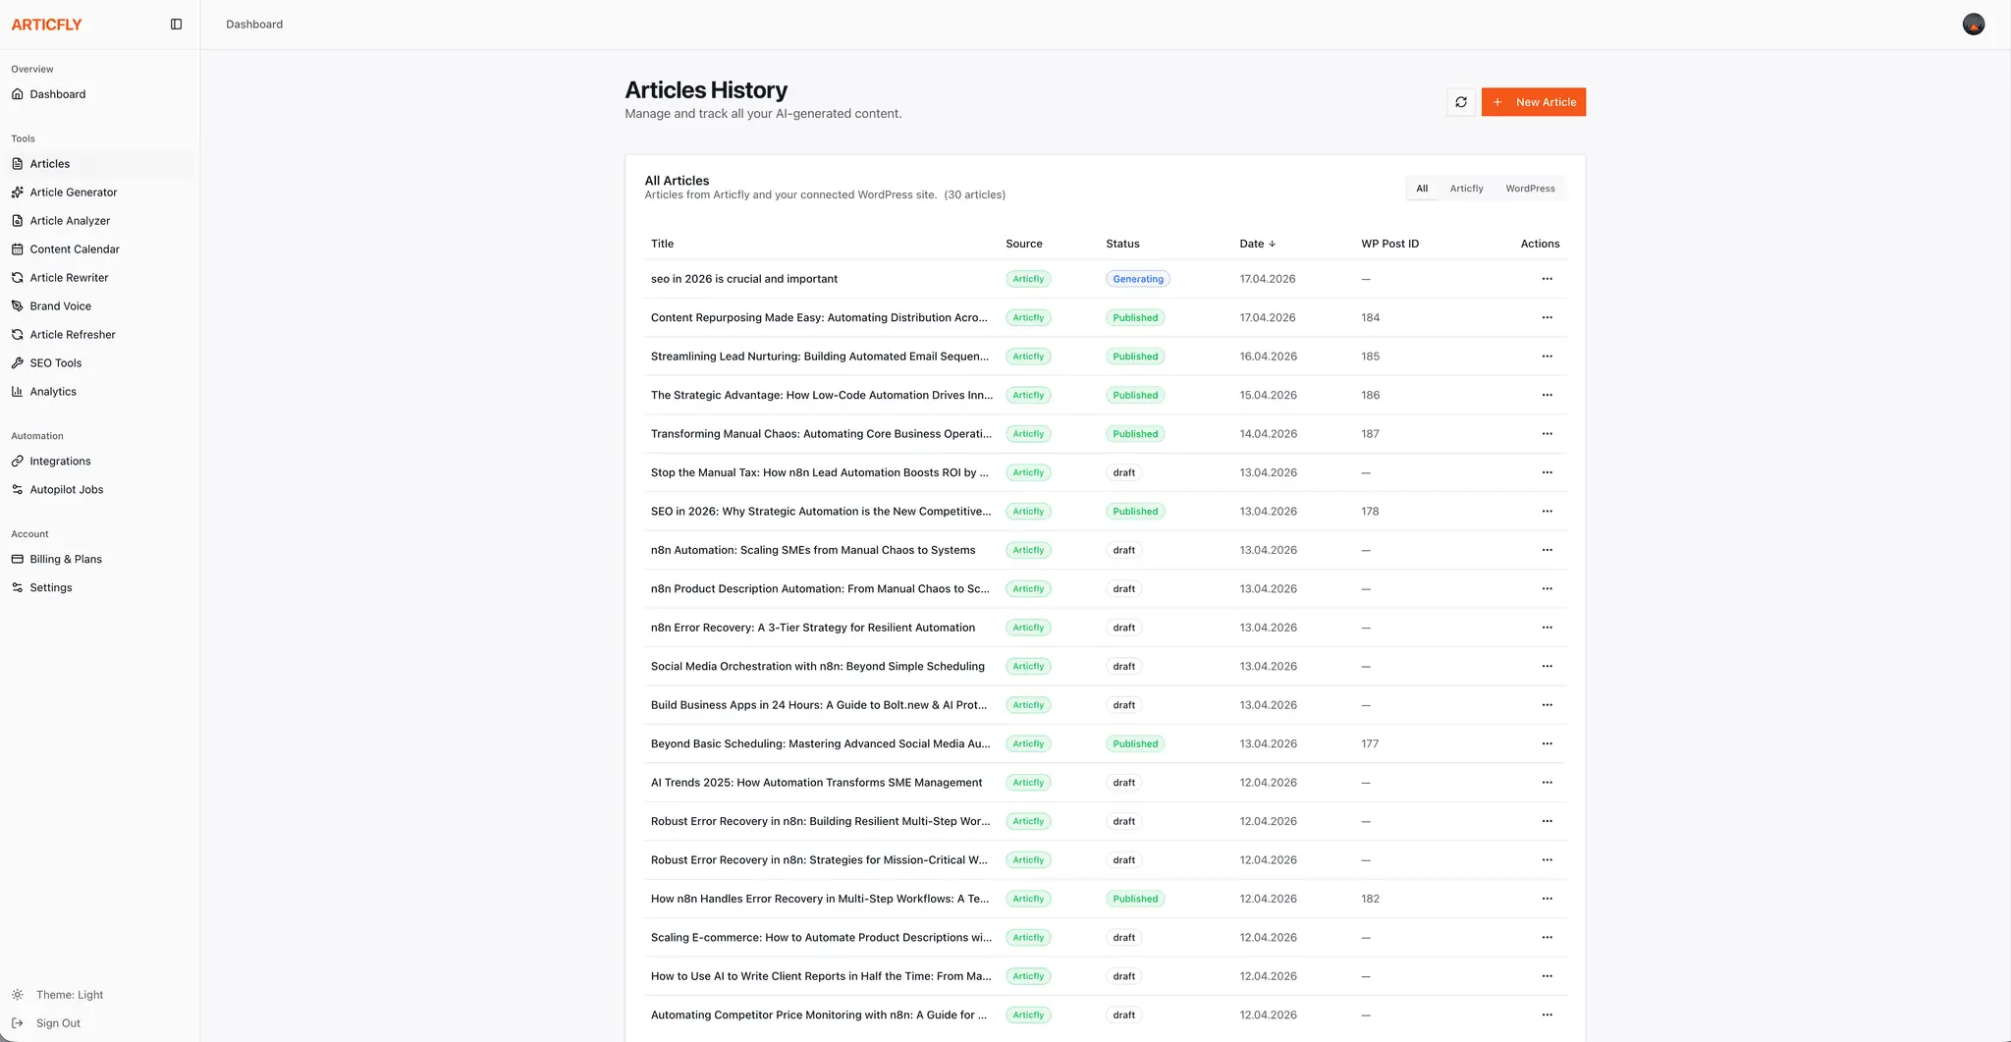Click the date 16.04.2026

coord(1268,356)
